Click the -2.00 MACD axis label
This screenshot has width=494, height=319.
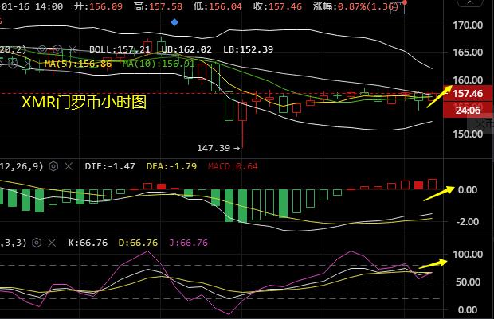click(x=468, y=221)
